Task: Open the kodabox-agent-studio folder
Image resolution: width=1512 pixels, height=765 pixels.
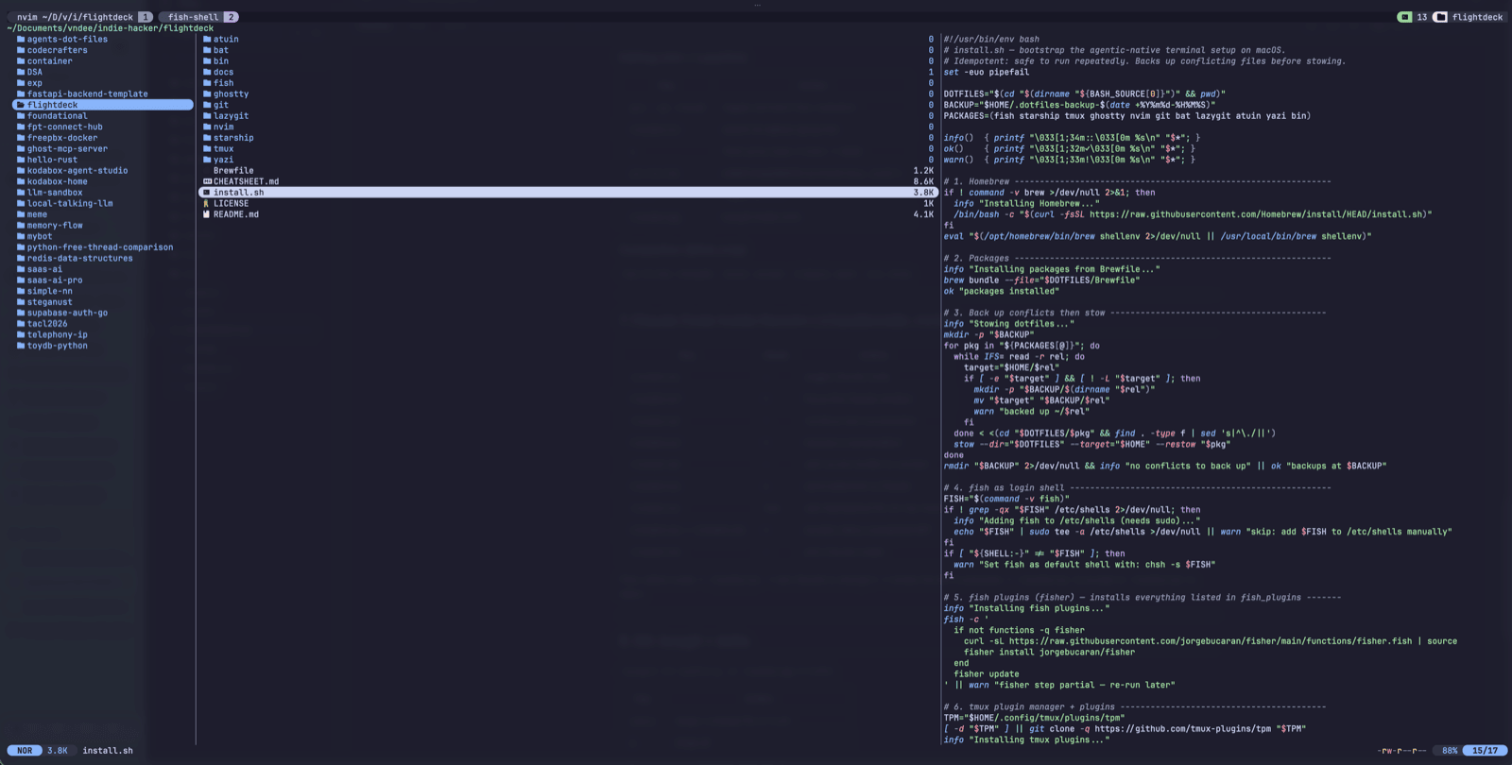Action: click(x=77, y=171)
